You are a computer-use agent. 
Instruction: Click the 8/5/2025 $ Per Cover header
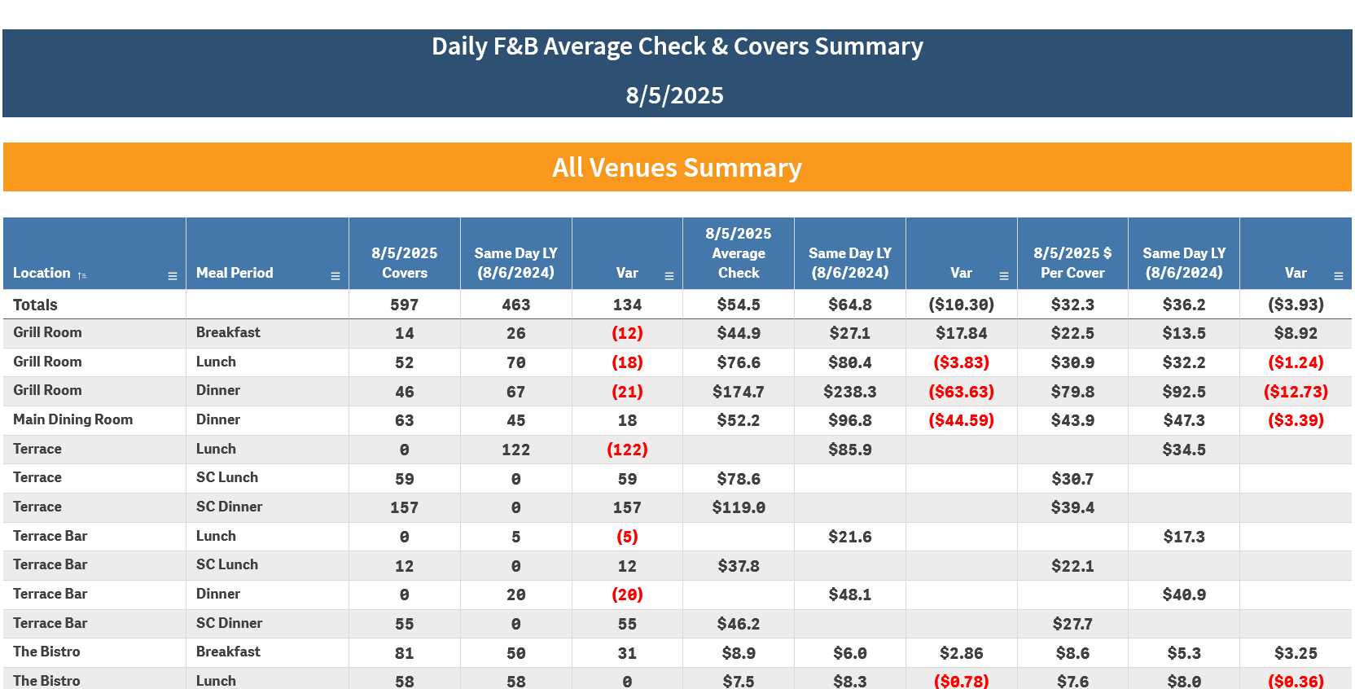(1072, 263)
